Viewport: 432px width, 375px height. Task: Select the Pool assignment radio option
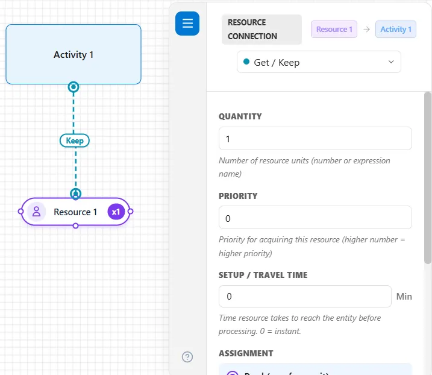coord(233,373)
